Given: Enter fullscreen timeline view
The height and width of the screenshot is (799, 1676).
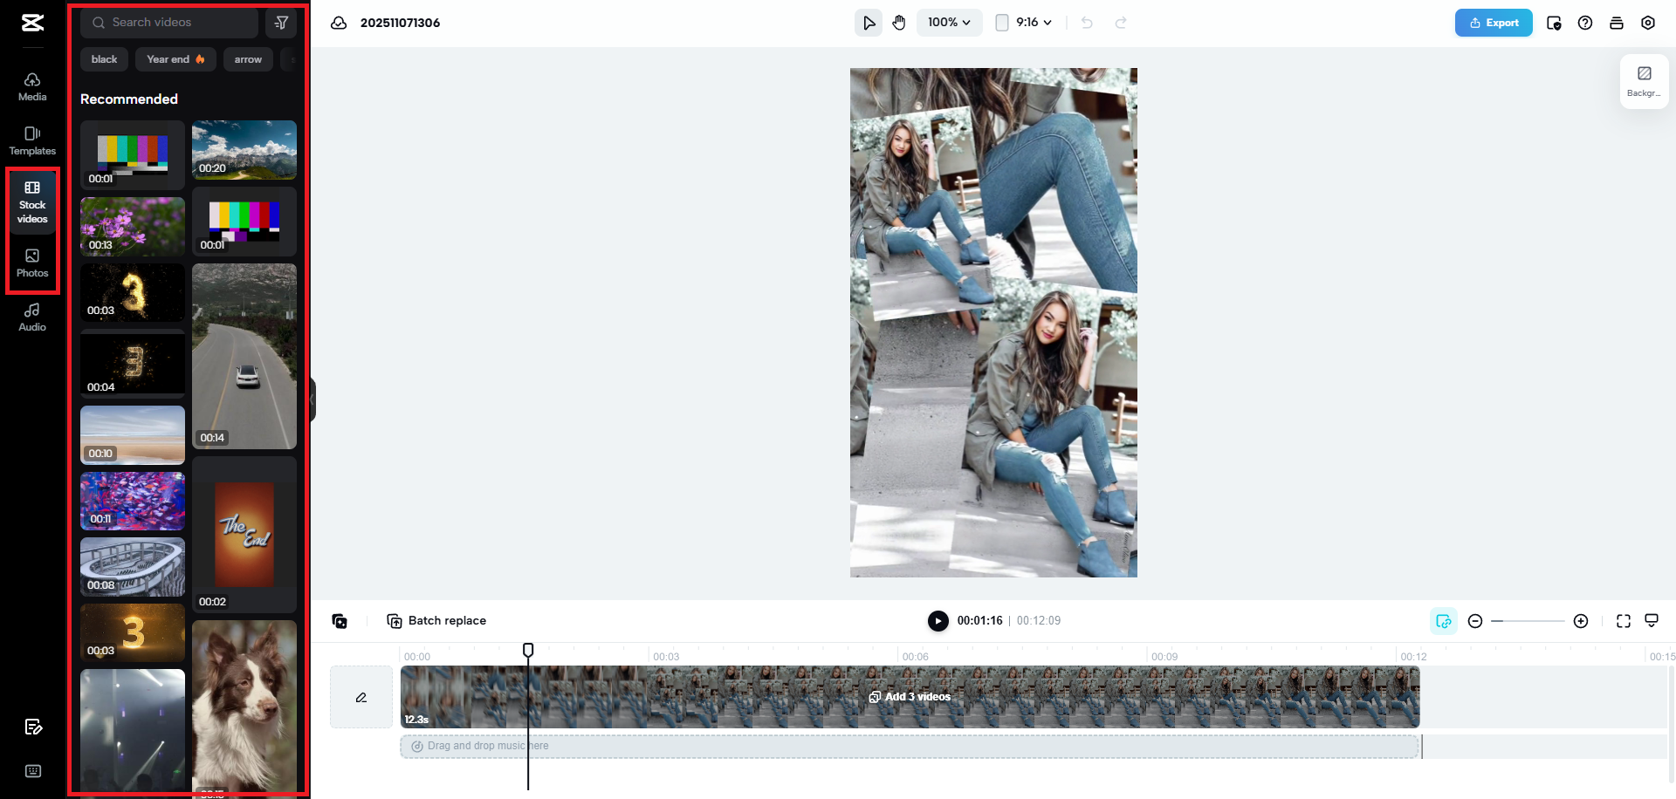Looking at the screenshot, I should (x=1624, y=620).
